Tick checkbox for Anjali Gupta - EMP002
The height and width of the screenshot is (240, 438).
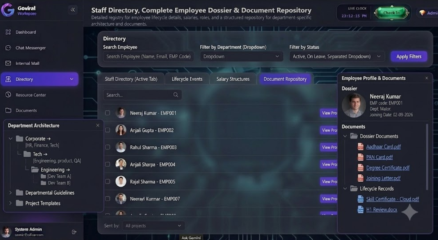coord(108,130)
